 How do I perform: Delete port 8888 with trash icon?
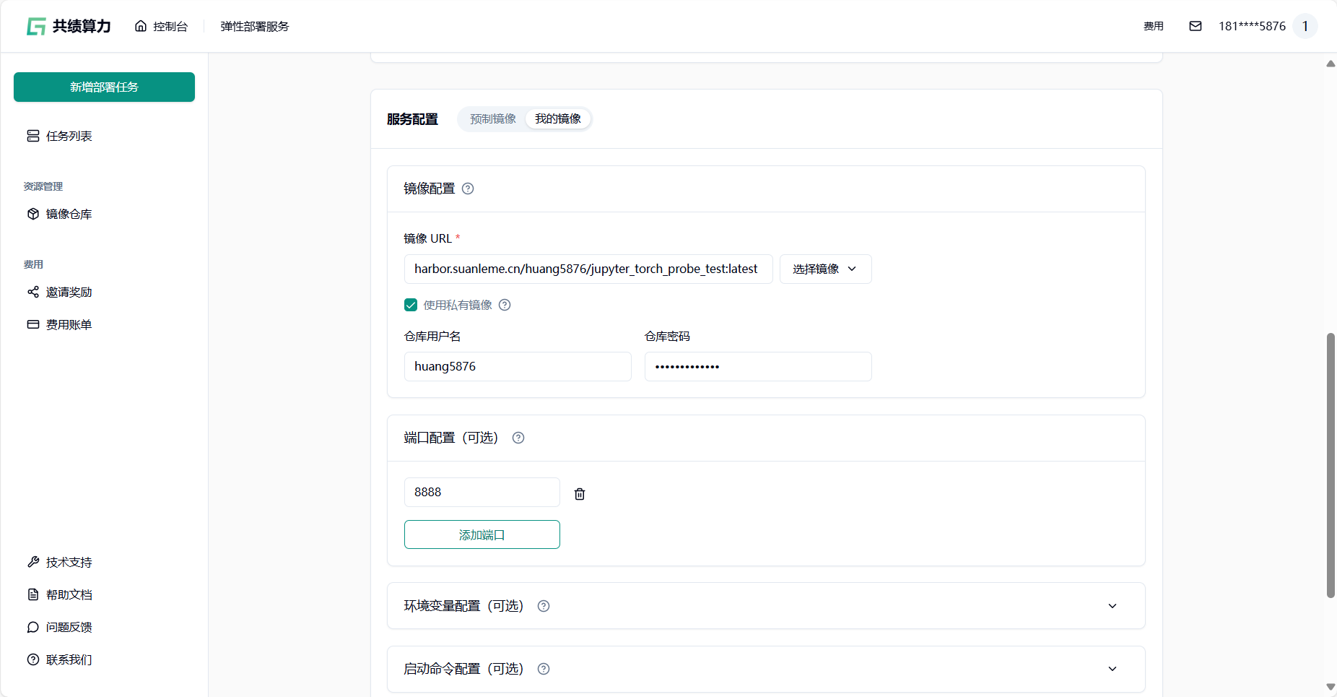point(579,494)
